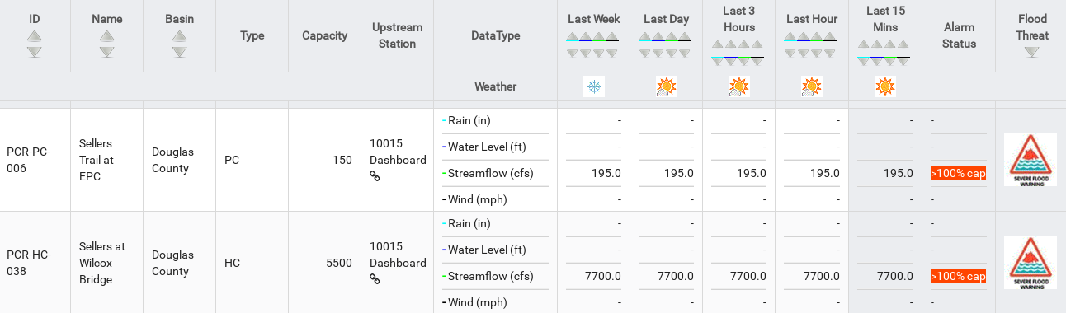
Task: Click the severe flood warning icon for PCR-PC-006
Action: [x=1031, y=160]
